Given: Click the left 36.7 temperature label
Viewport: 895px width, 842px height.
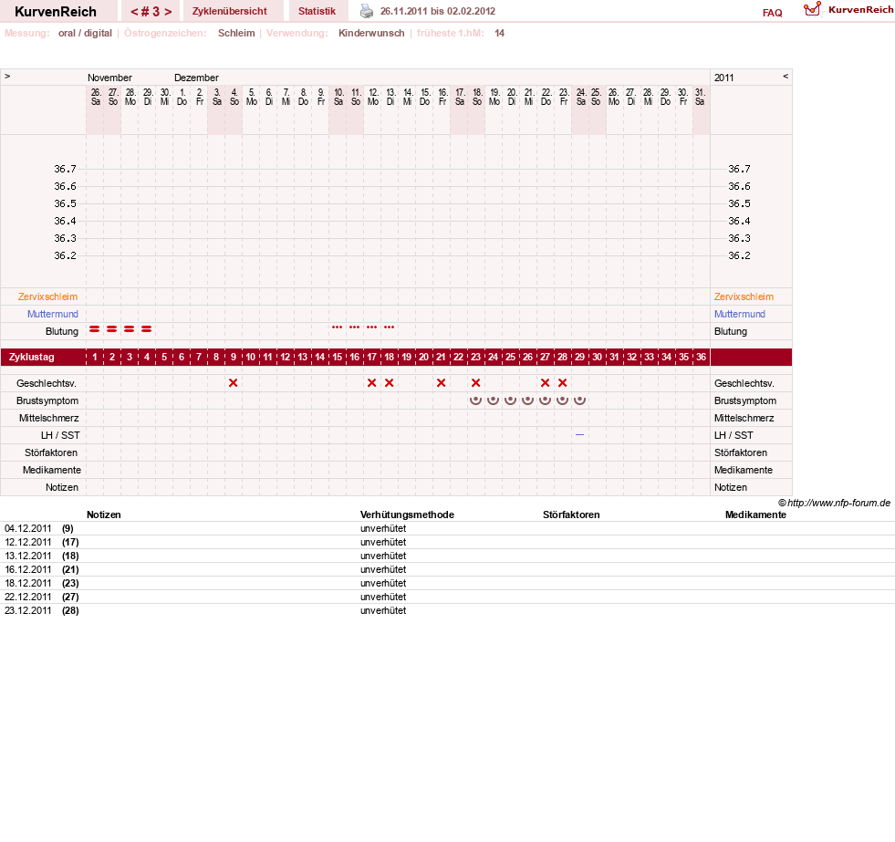Looking at the screenshot, I should (x=65, y=169).
